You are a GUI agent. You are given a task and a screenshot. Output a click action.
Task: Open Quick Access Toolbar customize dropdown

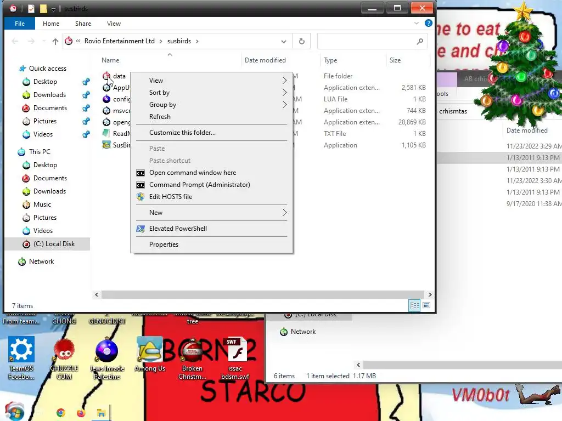(x=53, y=9)
